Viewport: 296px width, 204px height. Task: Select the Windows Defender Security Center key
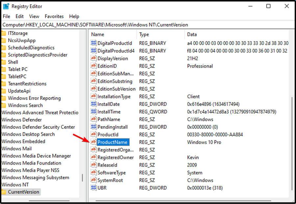click(x=38, y=127)
